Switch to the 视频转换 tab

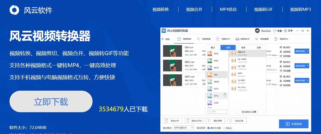(184, 39)
